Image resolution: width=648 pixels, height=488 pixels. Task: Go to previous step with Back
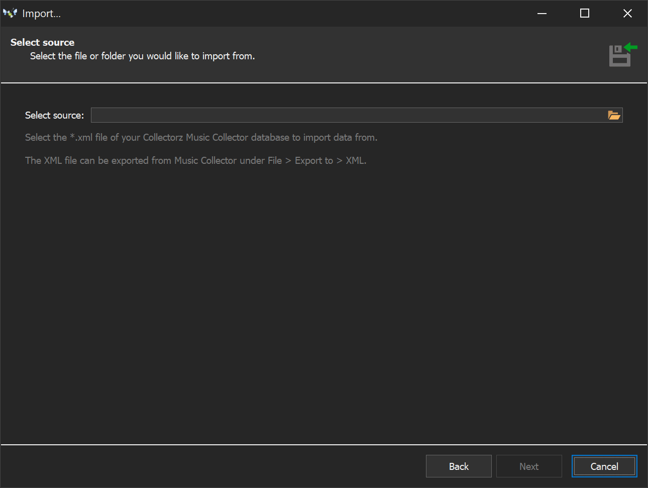459,466
